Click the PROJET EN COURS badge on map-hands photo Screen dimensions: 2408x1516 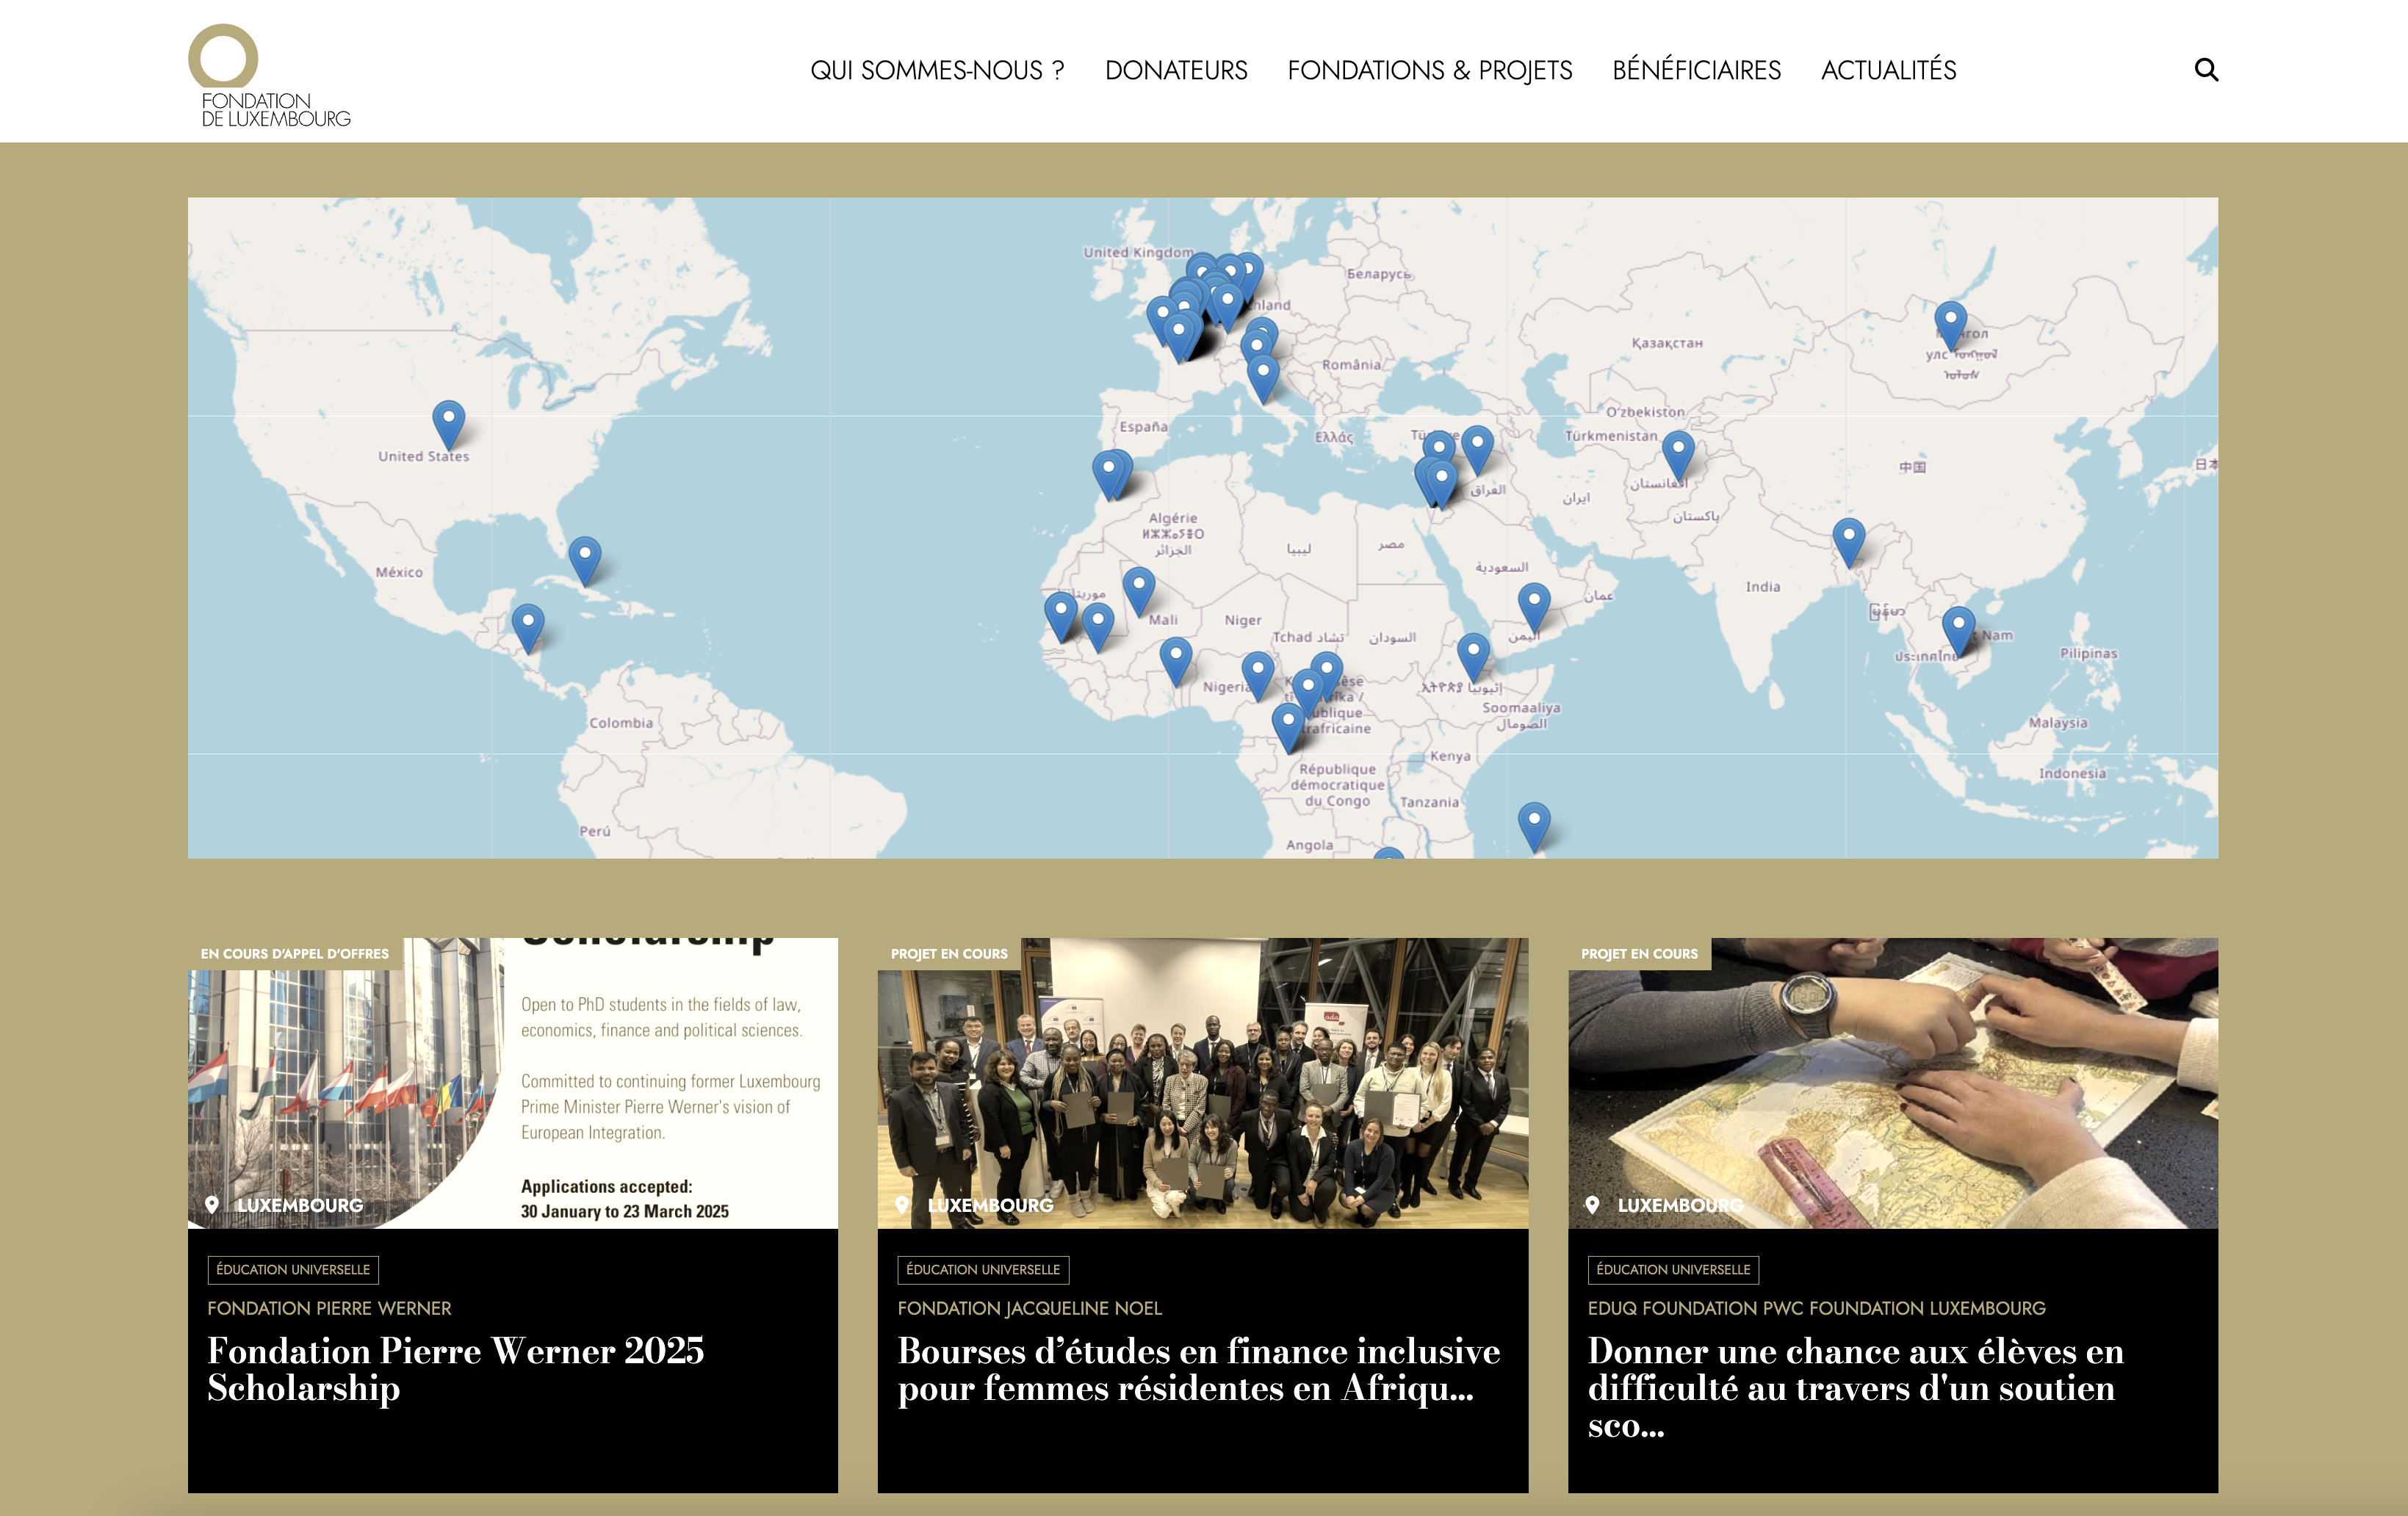[x=1639, y=953]
